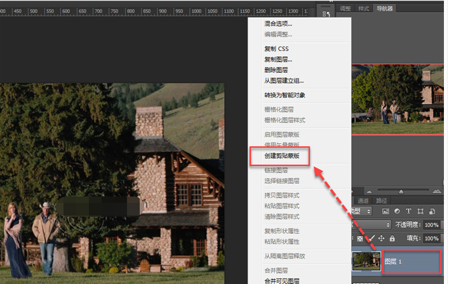Toggle lock all padlock
The height and width of the screenshot is (284, 449).
click(x=392, y=238)
